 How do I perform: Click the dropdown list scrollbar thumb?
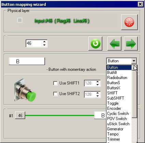click(x=134, y=93)
